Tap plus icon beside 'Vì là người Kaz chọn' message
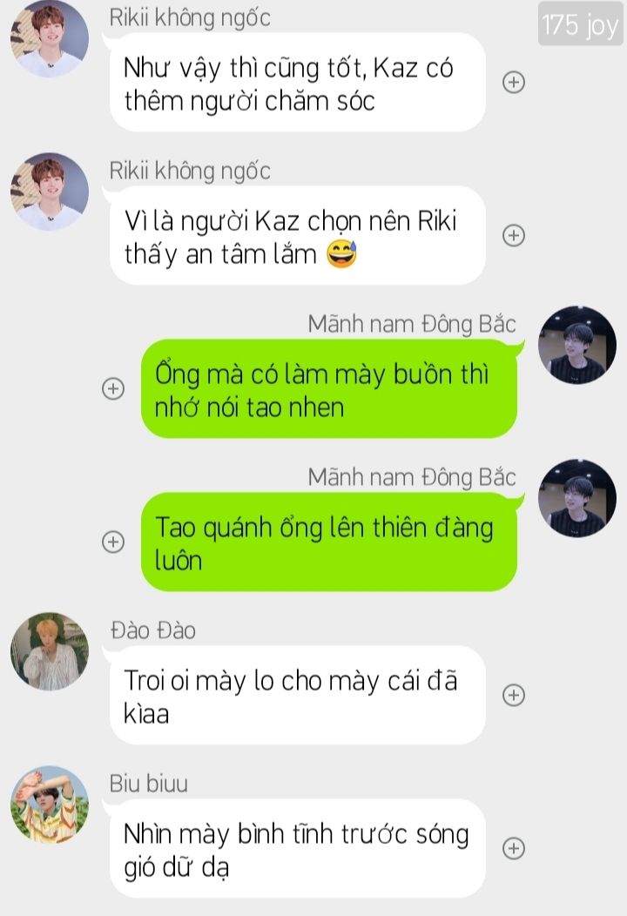 [514, 235]
